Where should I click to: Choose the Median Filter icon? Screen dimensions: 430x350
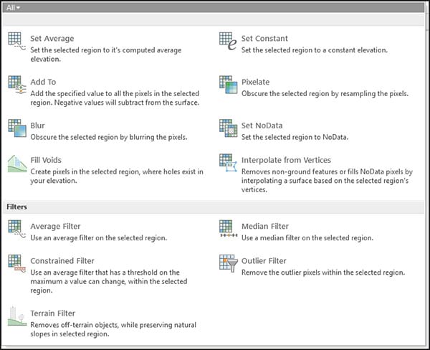227,230
